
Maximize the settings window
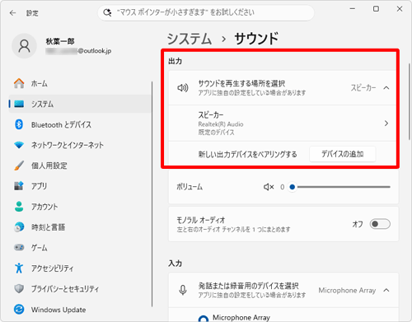click(x=376, y=9)
